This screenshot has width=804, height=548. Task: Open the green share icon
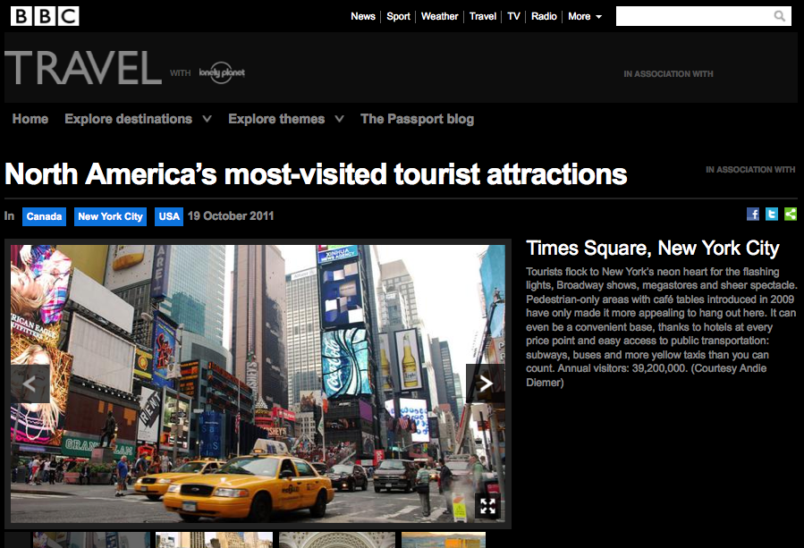(x=791, y=215)
